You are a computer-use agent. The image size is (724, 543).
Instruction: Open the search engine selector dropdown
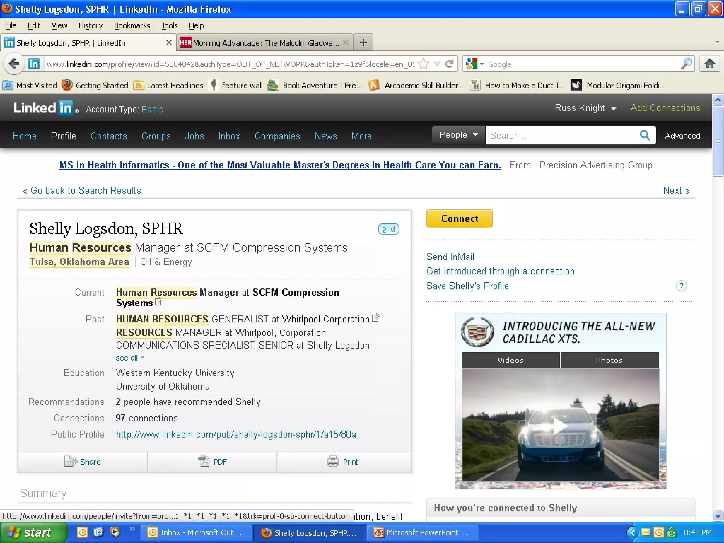click(474, 64)
